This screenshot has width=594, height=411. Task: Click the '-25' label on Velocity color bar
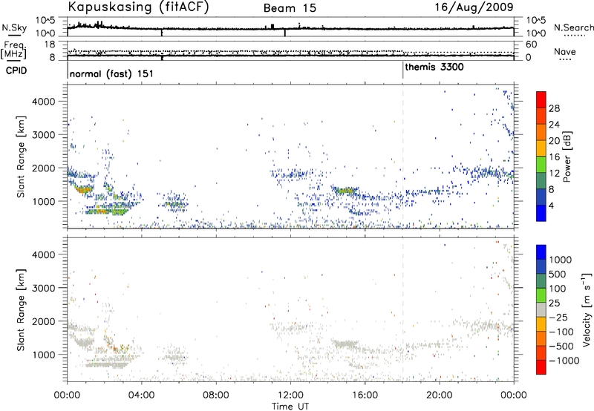[558, 318]
